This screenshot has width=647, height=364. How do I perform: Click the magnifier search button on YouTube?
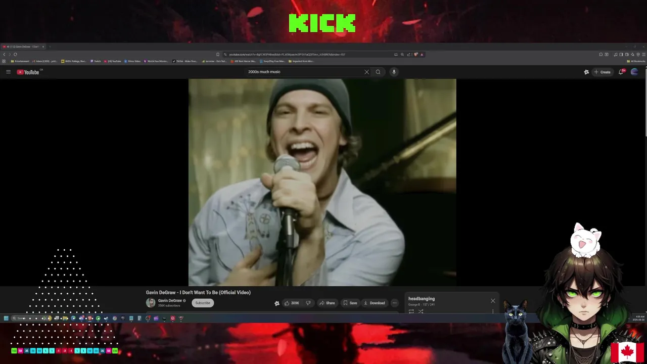tap(378, 72)
